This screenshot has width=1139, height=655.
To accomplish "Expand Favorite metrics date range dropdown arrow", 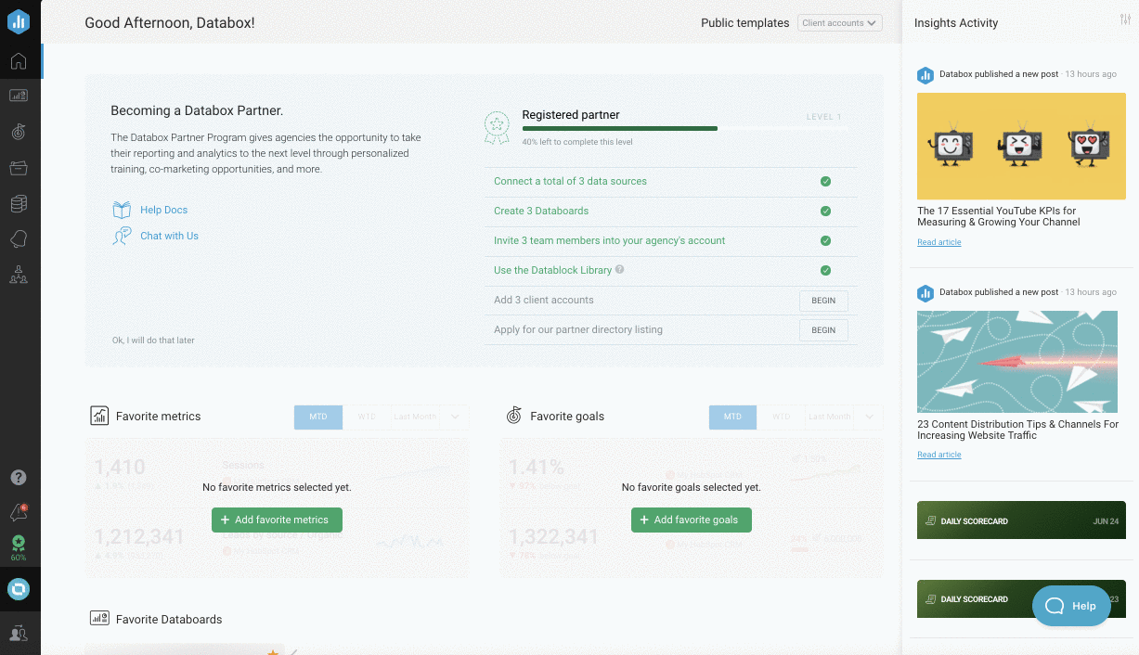I will 455,417.
